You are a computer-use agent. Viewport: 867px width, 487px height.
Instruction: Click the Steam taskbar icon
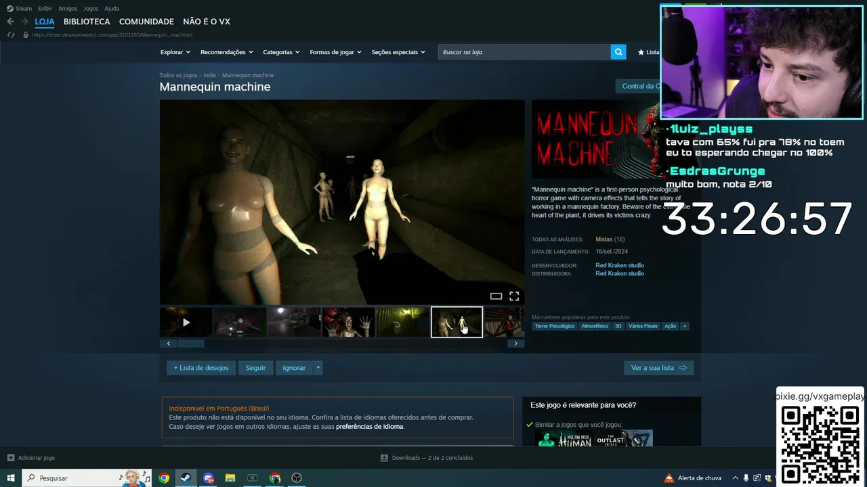coord(186,478)
